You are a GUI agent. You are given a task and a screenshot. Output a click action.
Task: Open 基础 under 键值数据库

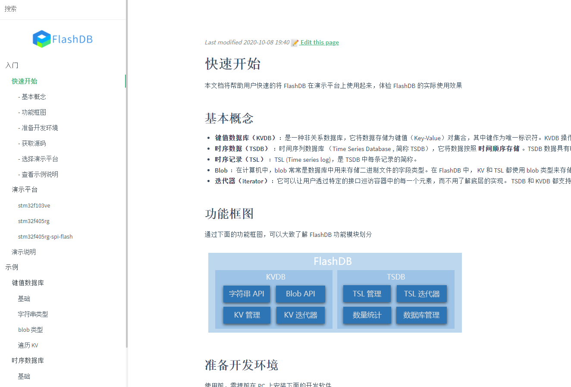coord(24,299)
